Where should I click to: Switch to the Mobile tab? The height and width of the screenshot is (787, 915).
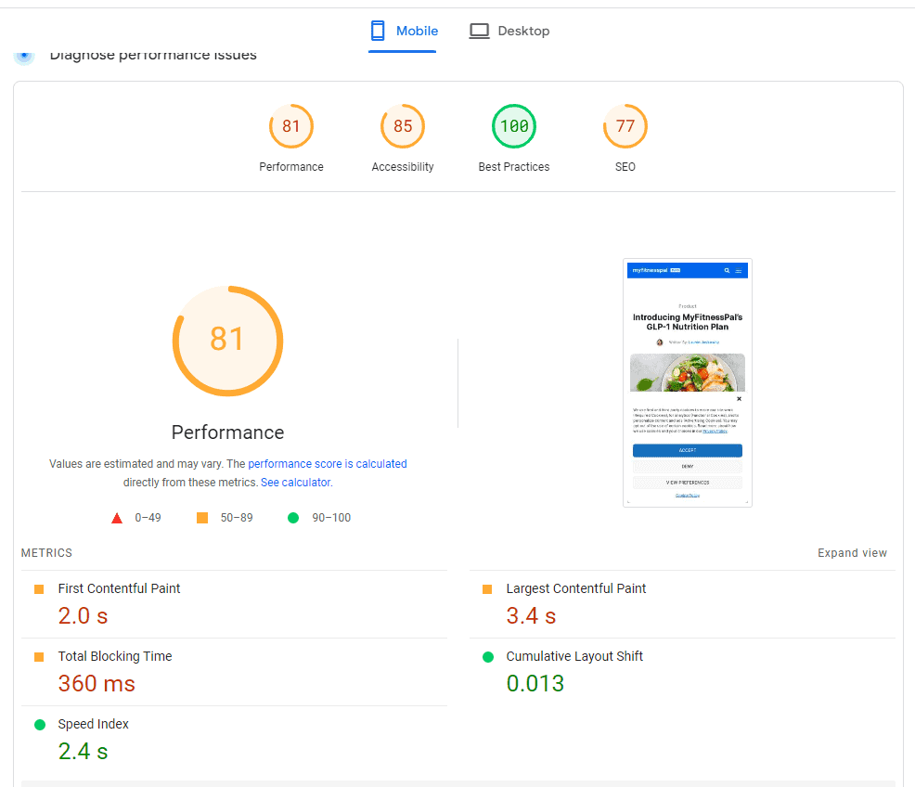point(404,32)
